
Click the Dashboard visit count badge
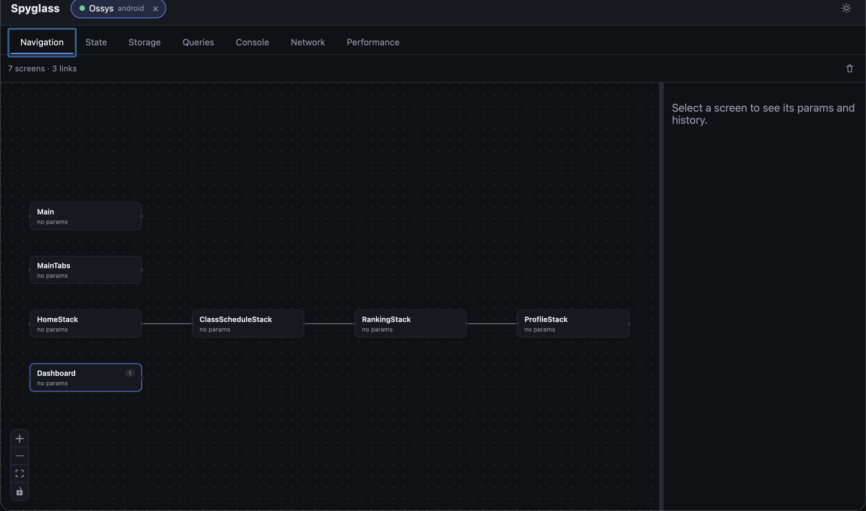point(129,373)
